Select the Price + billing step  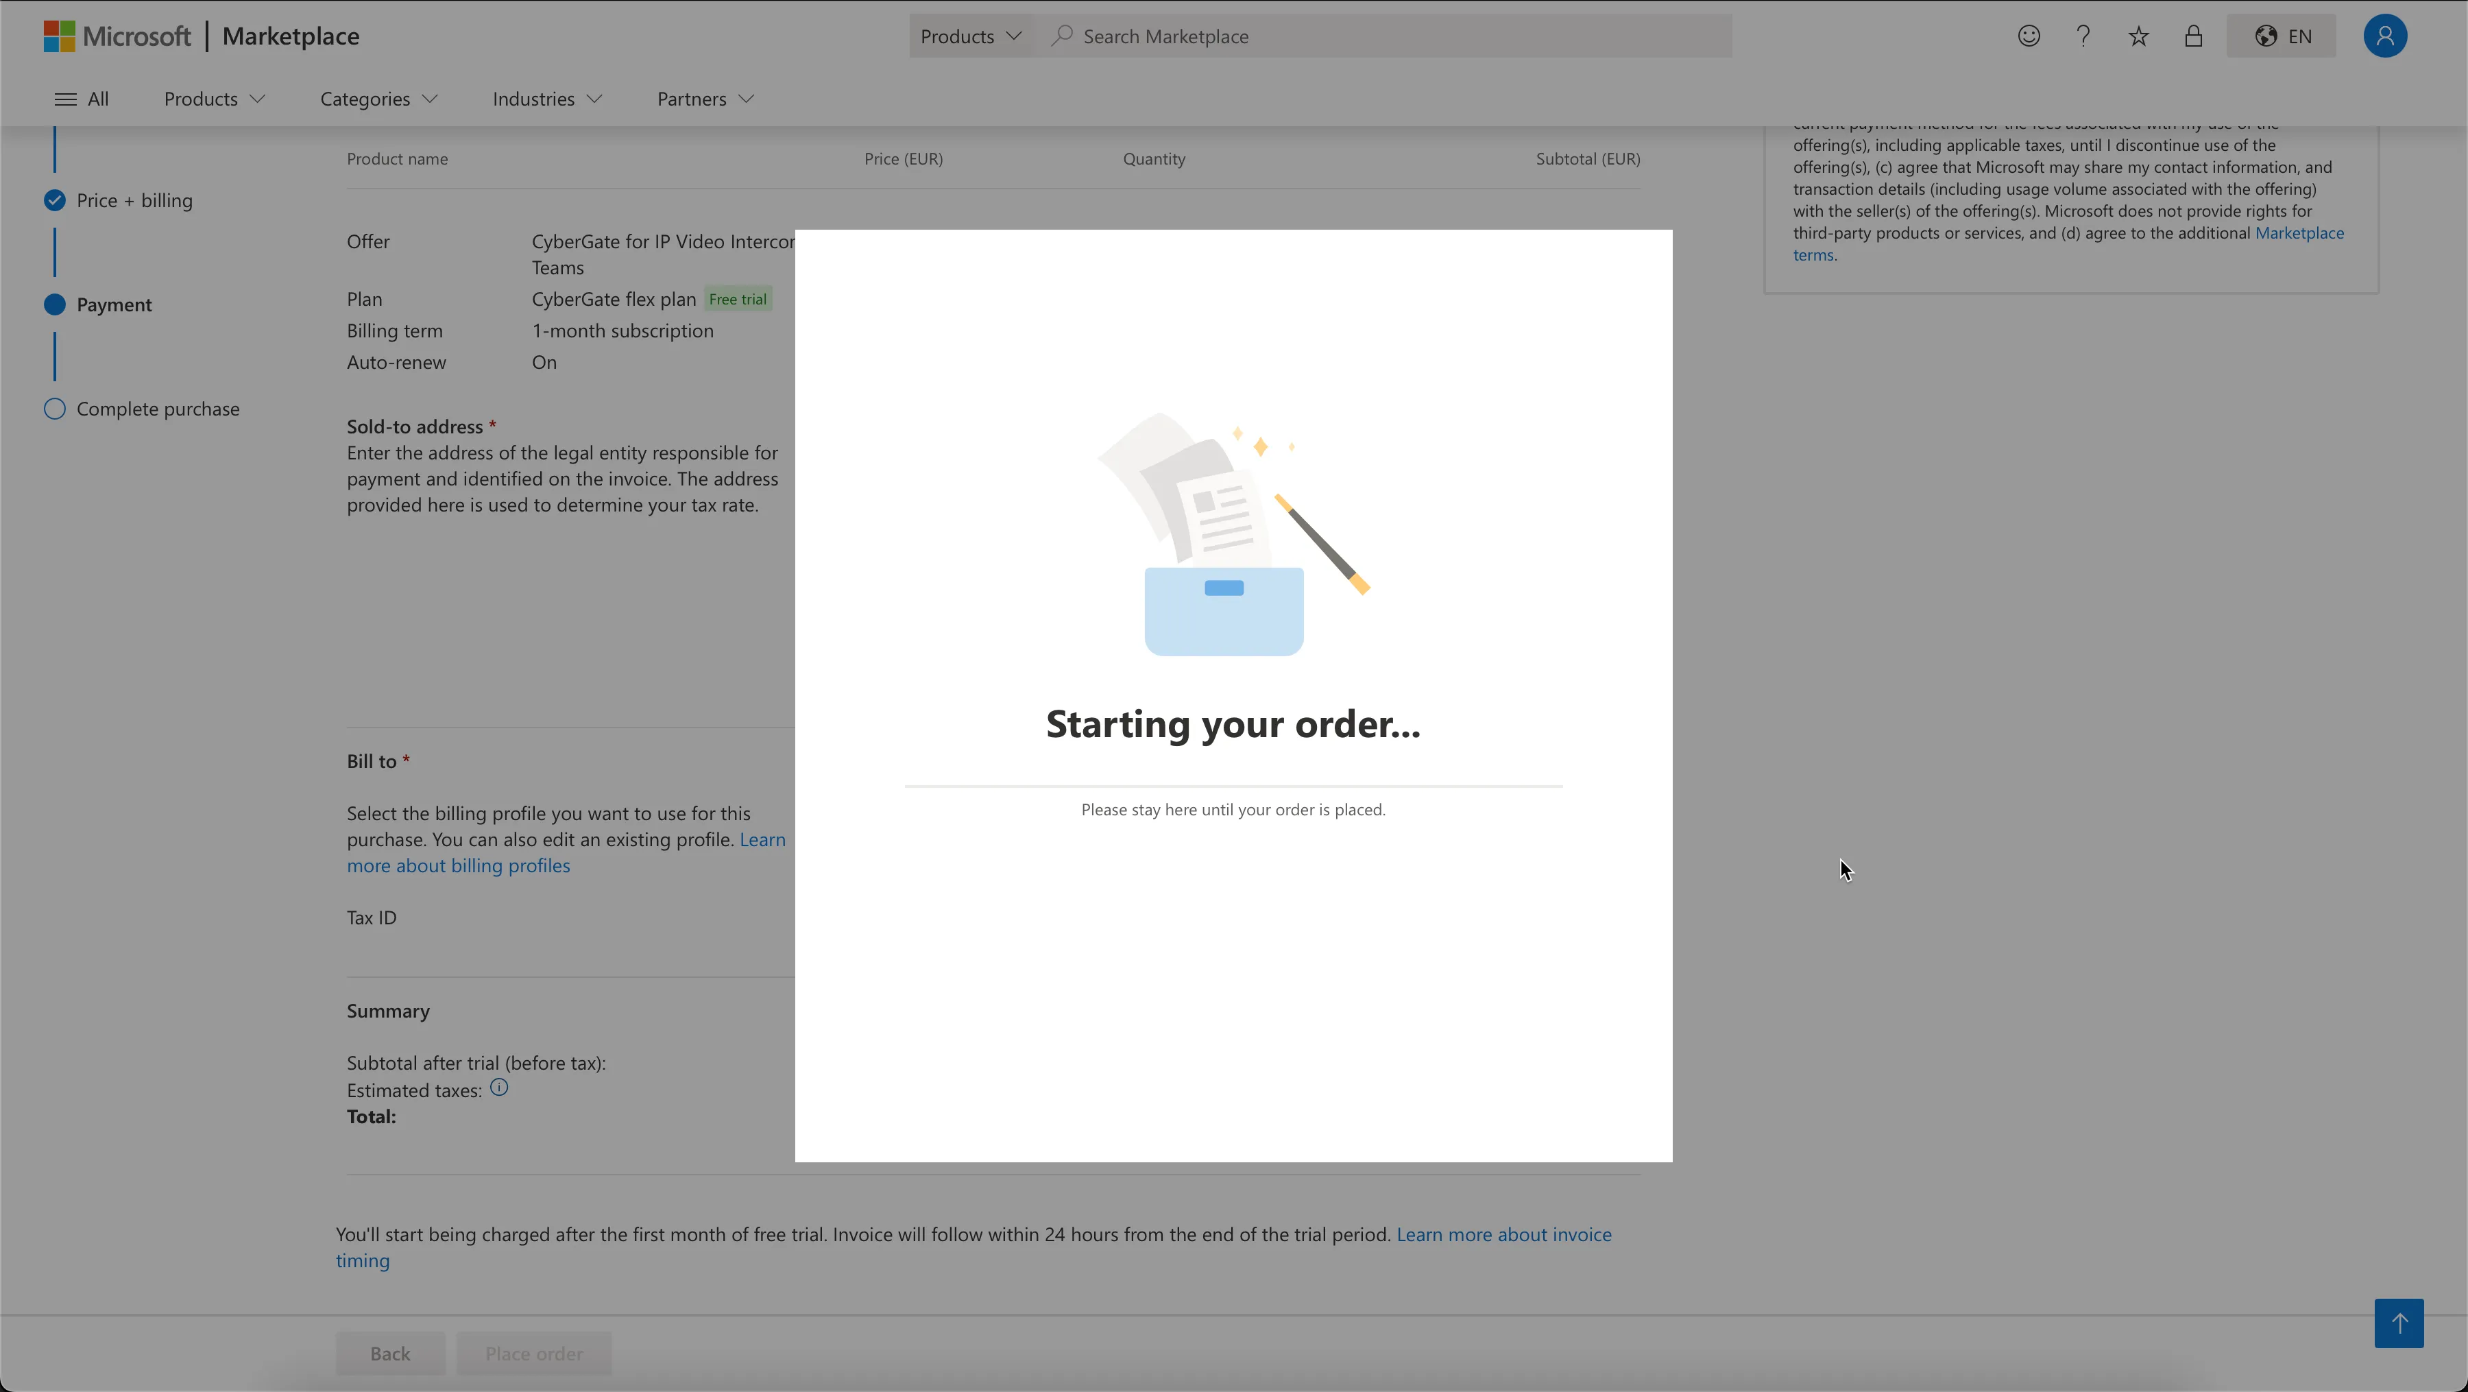point(119,200)
